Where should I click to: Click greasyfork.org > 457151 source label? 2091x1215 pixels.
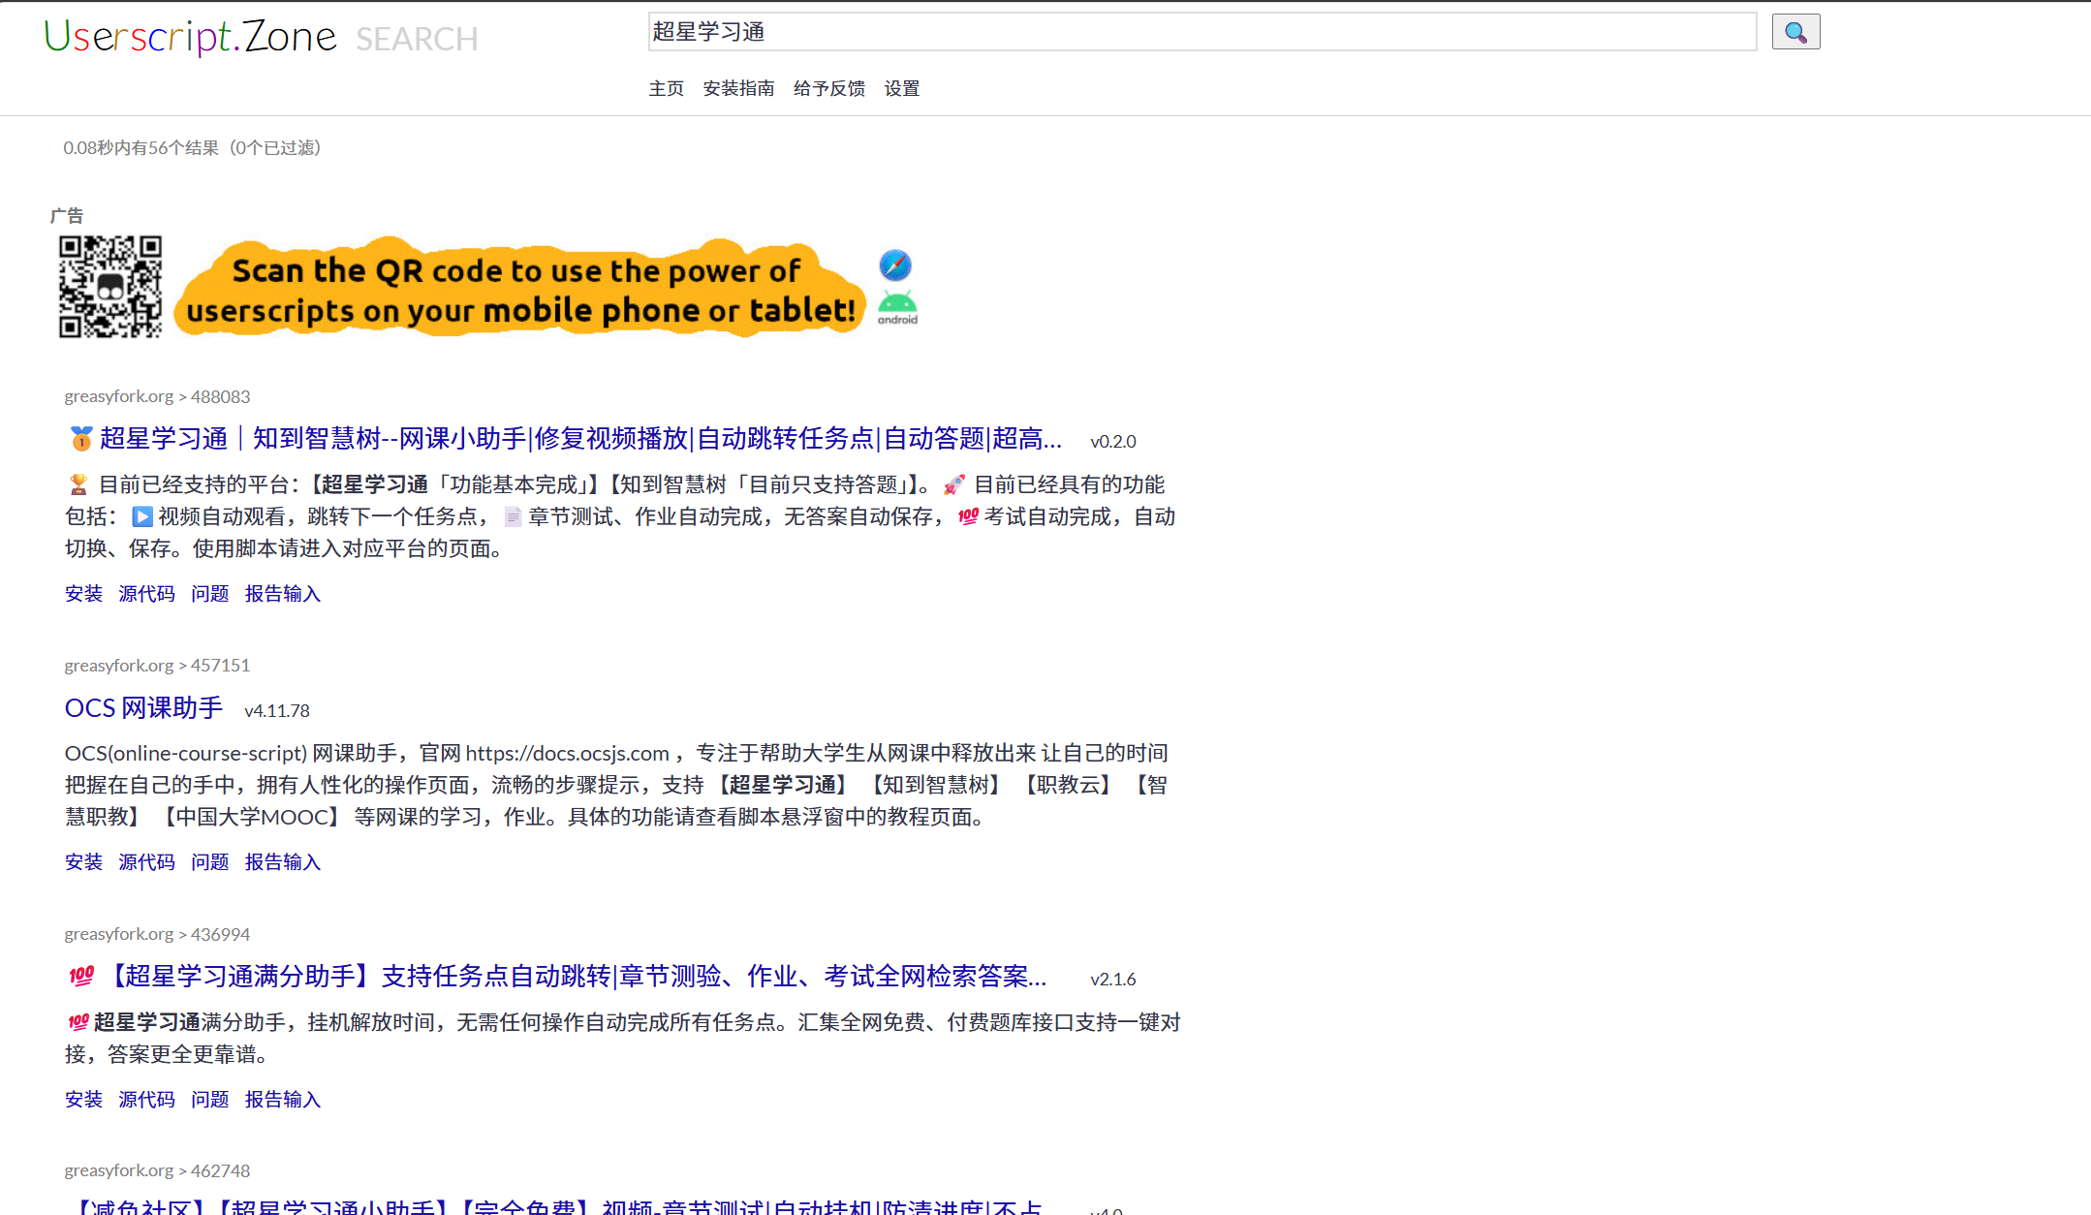coord(157,665)
